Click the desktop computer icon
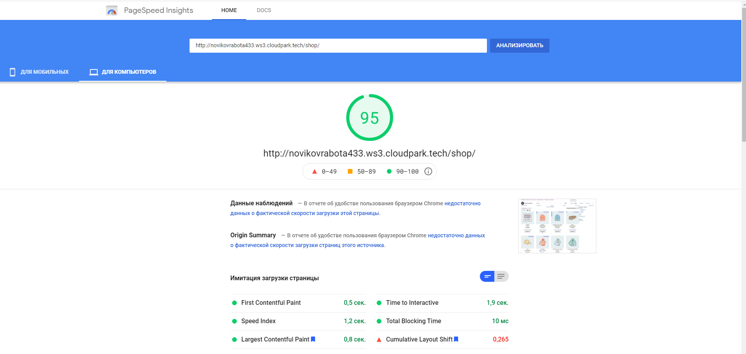This screenshot has width=746, height=354. [94, 72]
